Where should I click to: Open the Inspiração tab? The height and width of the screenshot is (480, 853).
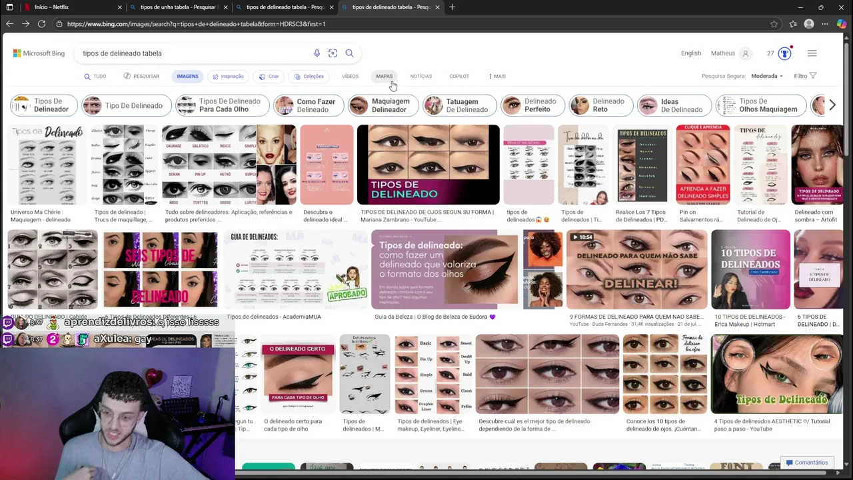click(x=228, y=76)
